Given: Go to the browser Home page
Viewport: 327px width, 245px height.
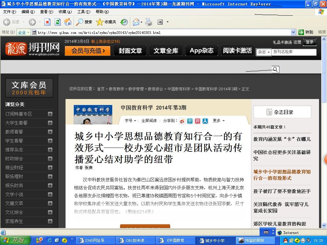Looking at the screenshot, I should [x=68, y=22].
